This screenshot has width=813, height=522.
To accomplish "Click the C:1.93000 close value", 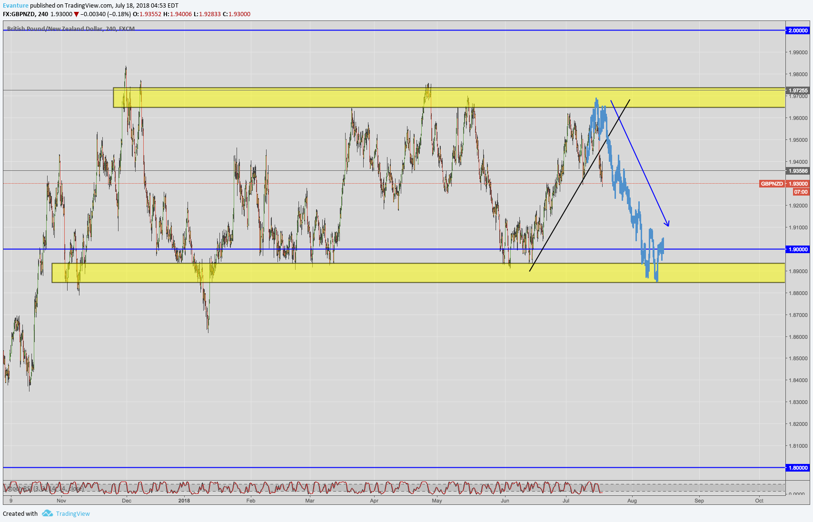I will (x=237, y=14).
